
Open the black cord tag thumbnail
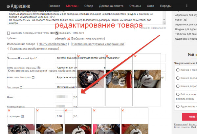point(91,79)
